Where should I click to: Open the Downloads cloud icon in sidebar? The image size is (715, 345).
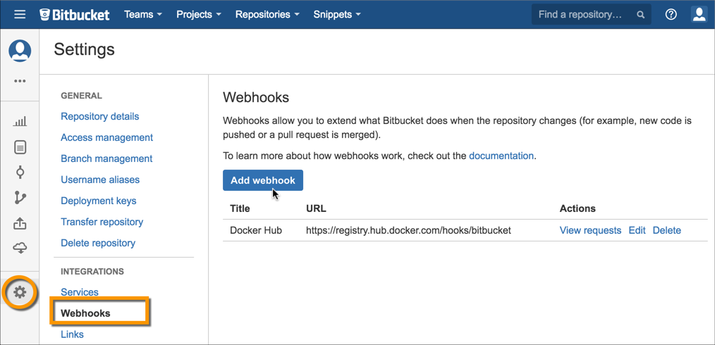coord(20,249)
